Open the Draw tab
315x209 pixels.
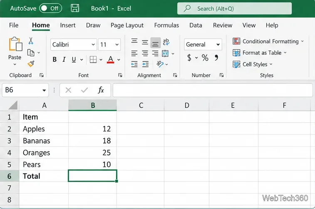(x=93, y=25)
